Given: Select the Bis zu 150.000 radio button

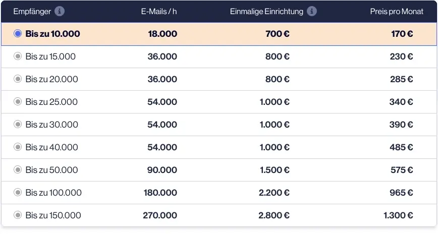Looking at the screenshot, I should point(18,215).
